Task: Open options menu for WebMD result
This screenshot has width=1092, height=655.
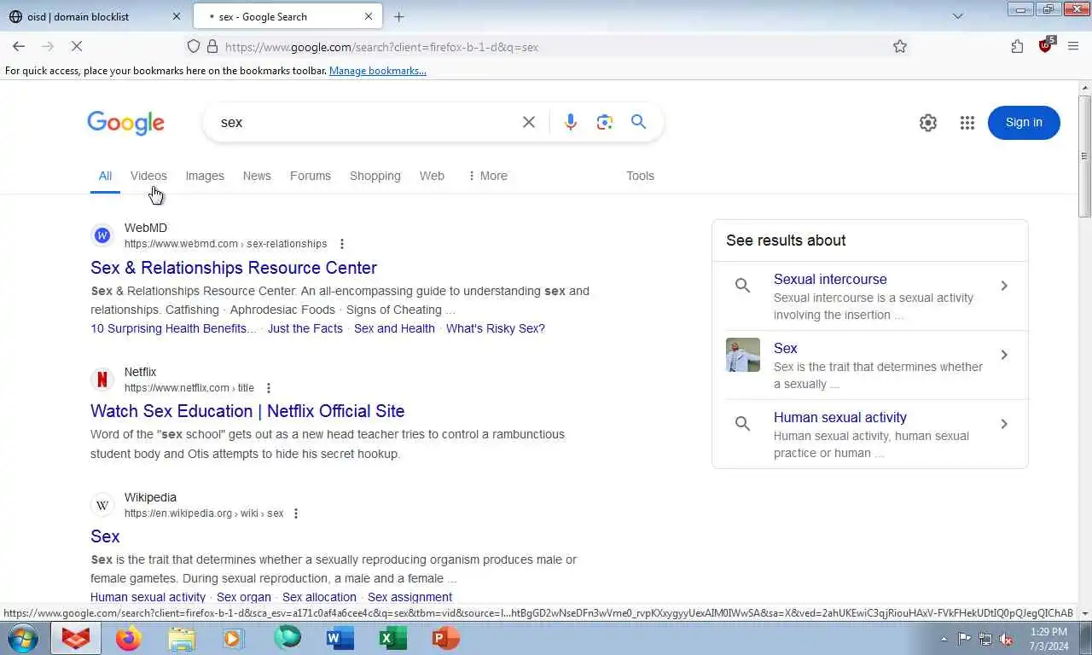Action: (x=342, y=244)
